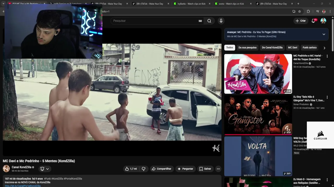Screen dimensions: 334x187
Task: Open options for DJ Boy Gângster video
Action: coord(327,97)
